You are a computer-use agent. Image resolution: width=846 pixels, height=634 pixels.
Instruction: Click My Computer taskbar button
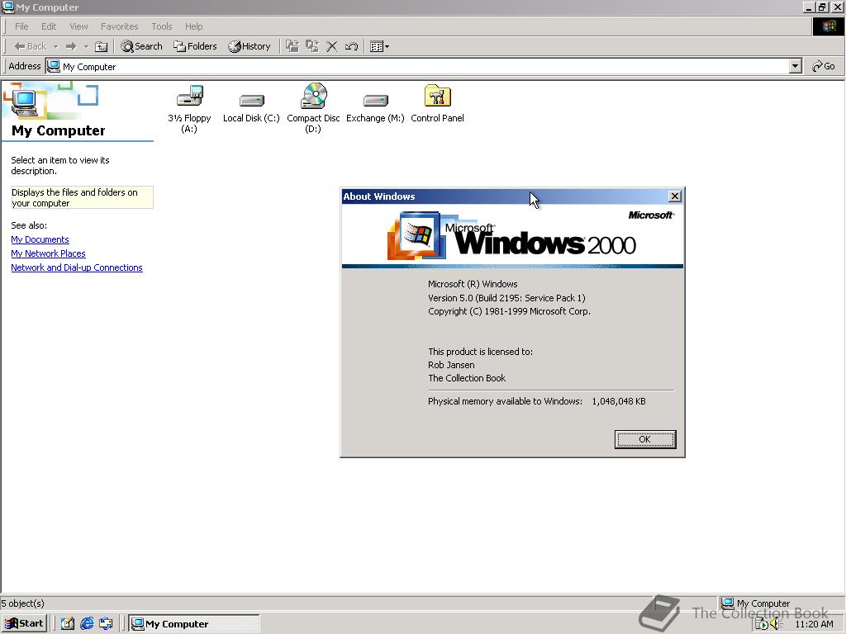click(194, 624)
